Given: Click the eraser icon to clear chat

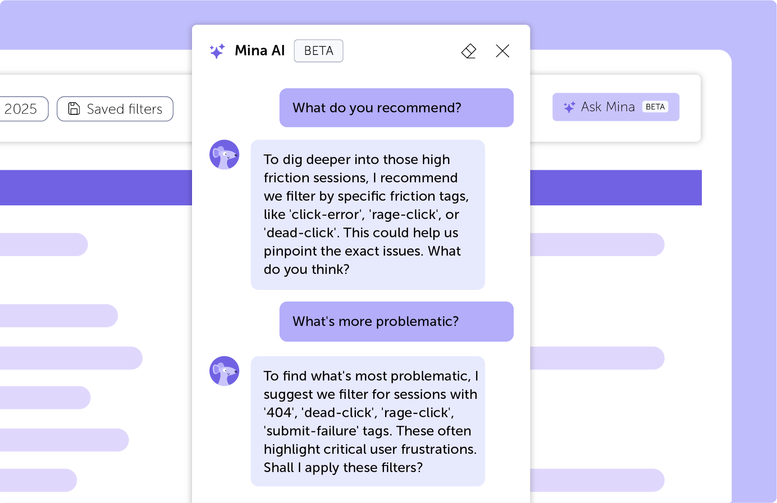Looking at the screenshot, I should tap(469, 51).
